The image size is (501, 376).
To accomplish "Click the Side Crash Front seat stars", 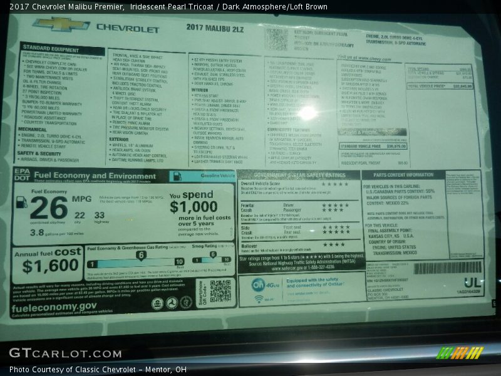I will click(x=336, y=227).
